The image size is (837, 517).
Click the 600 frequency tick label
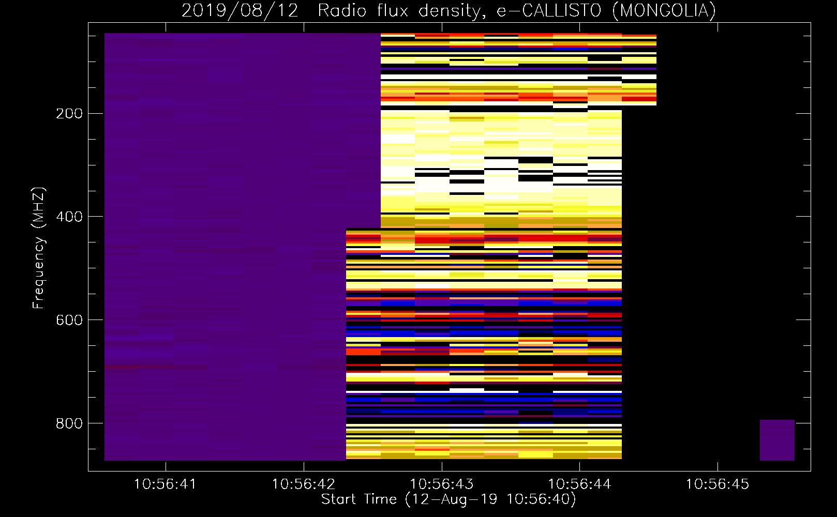click(69, 320)
